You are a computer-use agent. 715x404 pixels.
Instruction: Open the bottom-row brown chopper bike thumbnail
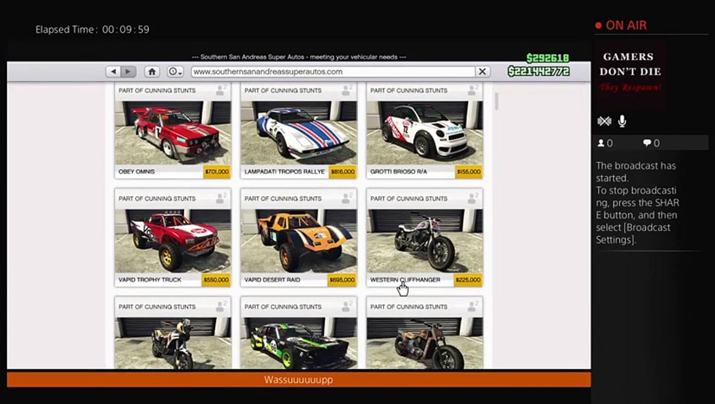pyautogui.click(x=424, y=343)
